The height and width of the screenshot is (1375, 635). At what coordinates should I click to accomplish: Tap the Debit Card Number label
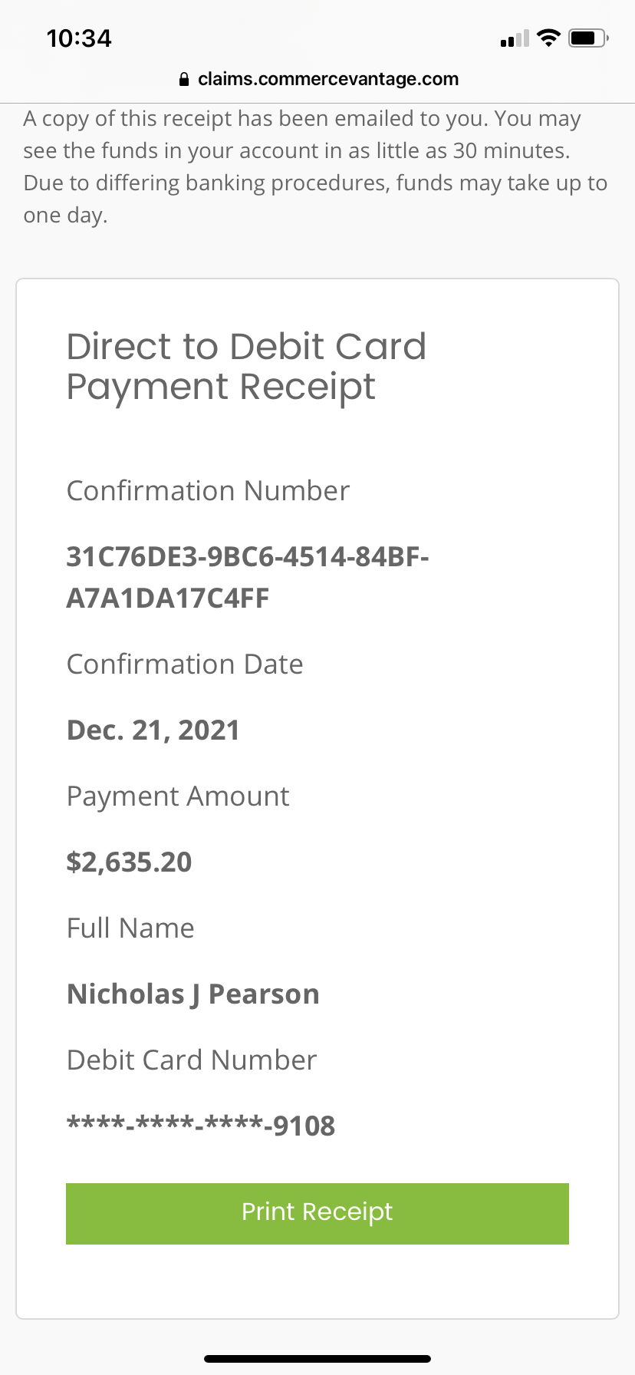pyautogui.click(x=192, y=1060)
